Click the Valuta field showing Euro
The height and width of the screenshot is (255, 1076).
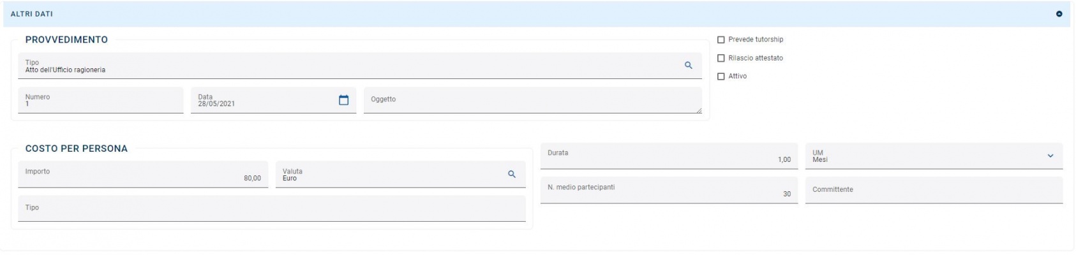(389, 175)
